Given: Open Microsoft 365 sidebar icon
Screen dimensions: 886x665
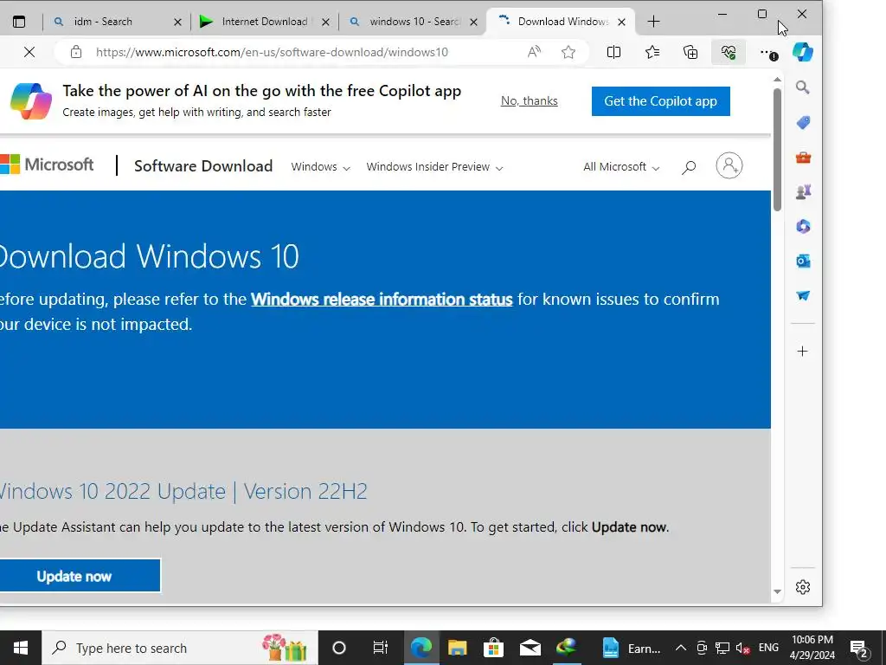Looking at the screenshot, I should tap(803, 227).
